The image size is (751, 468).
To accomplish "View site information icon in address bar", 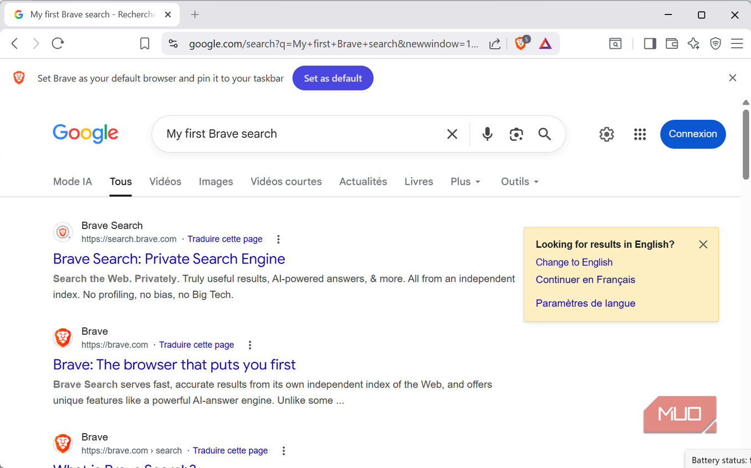I will tap(173, 44).
